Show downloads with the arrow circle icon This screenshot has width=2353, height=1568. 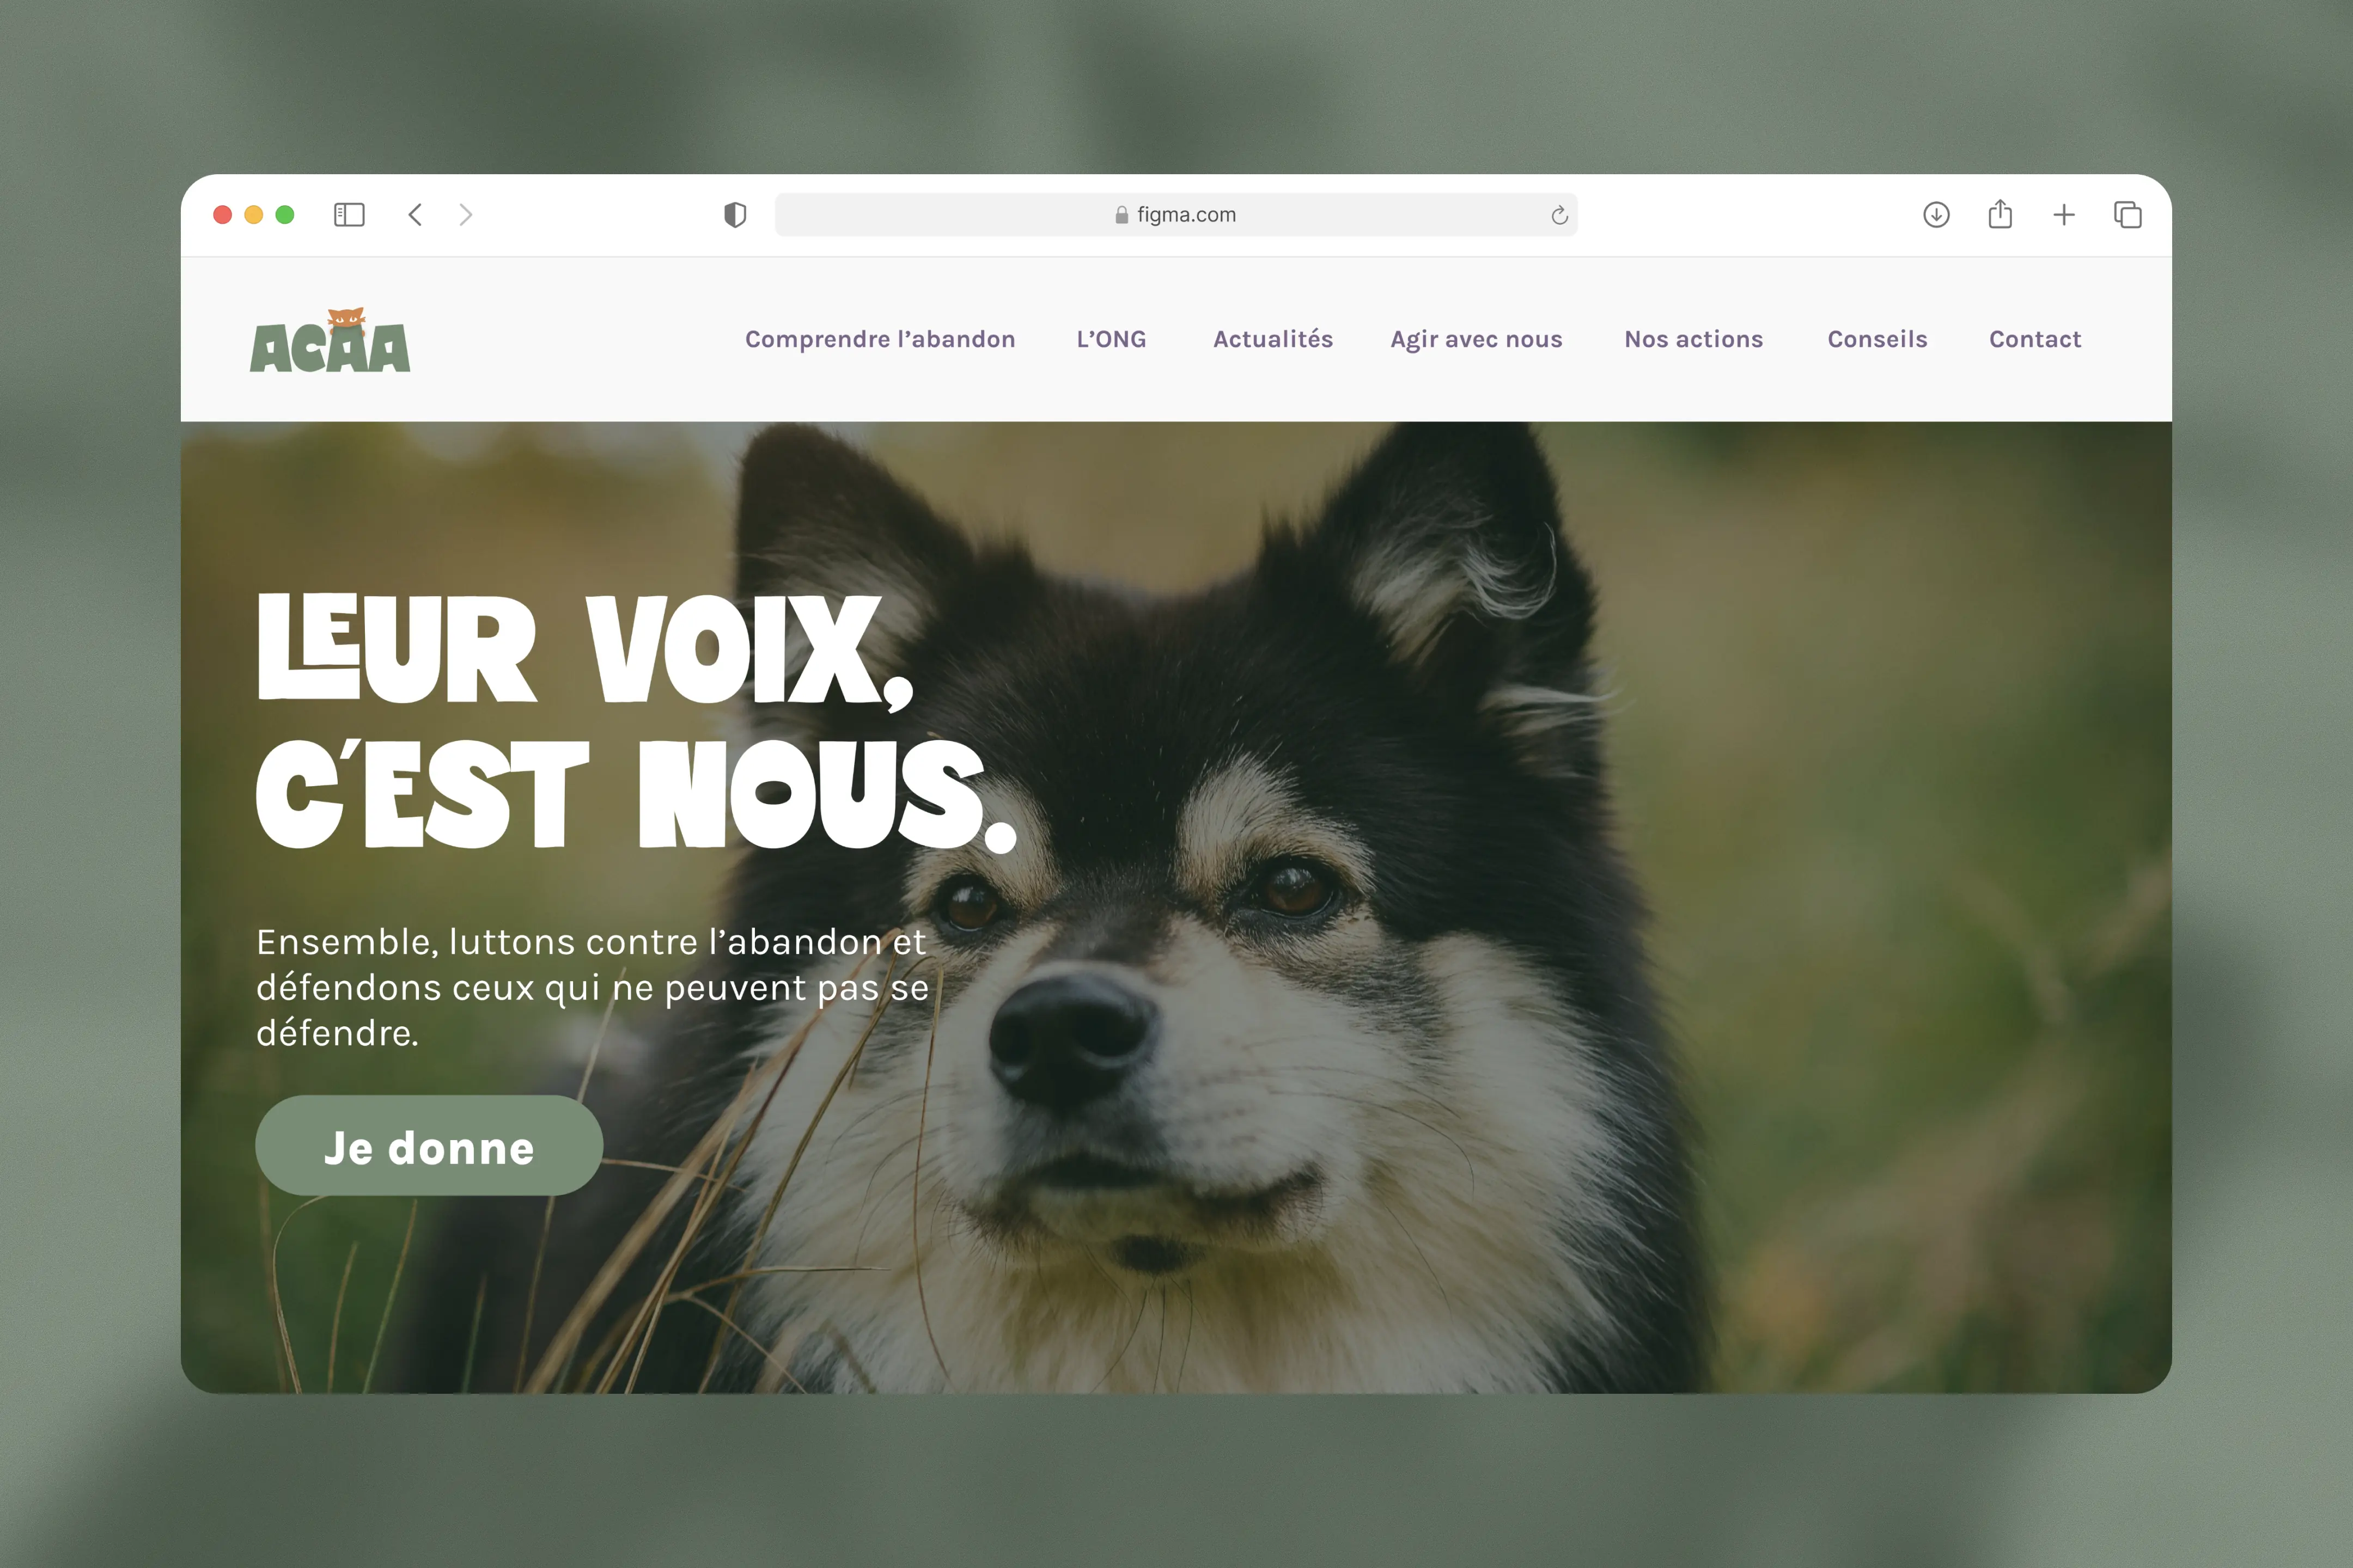pyautogui.click(x=1937, y=215)
